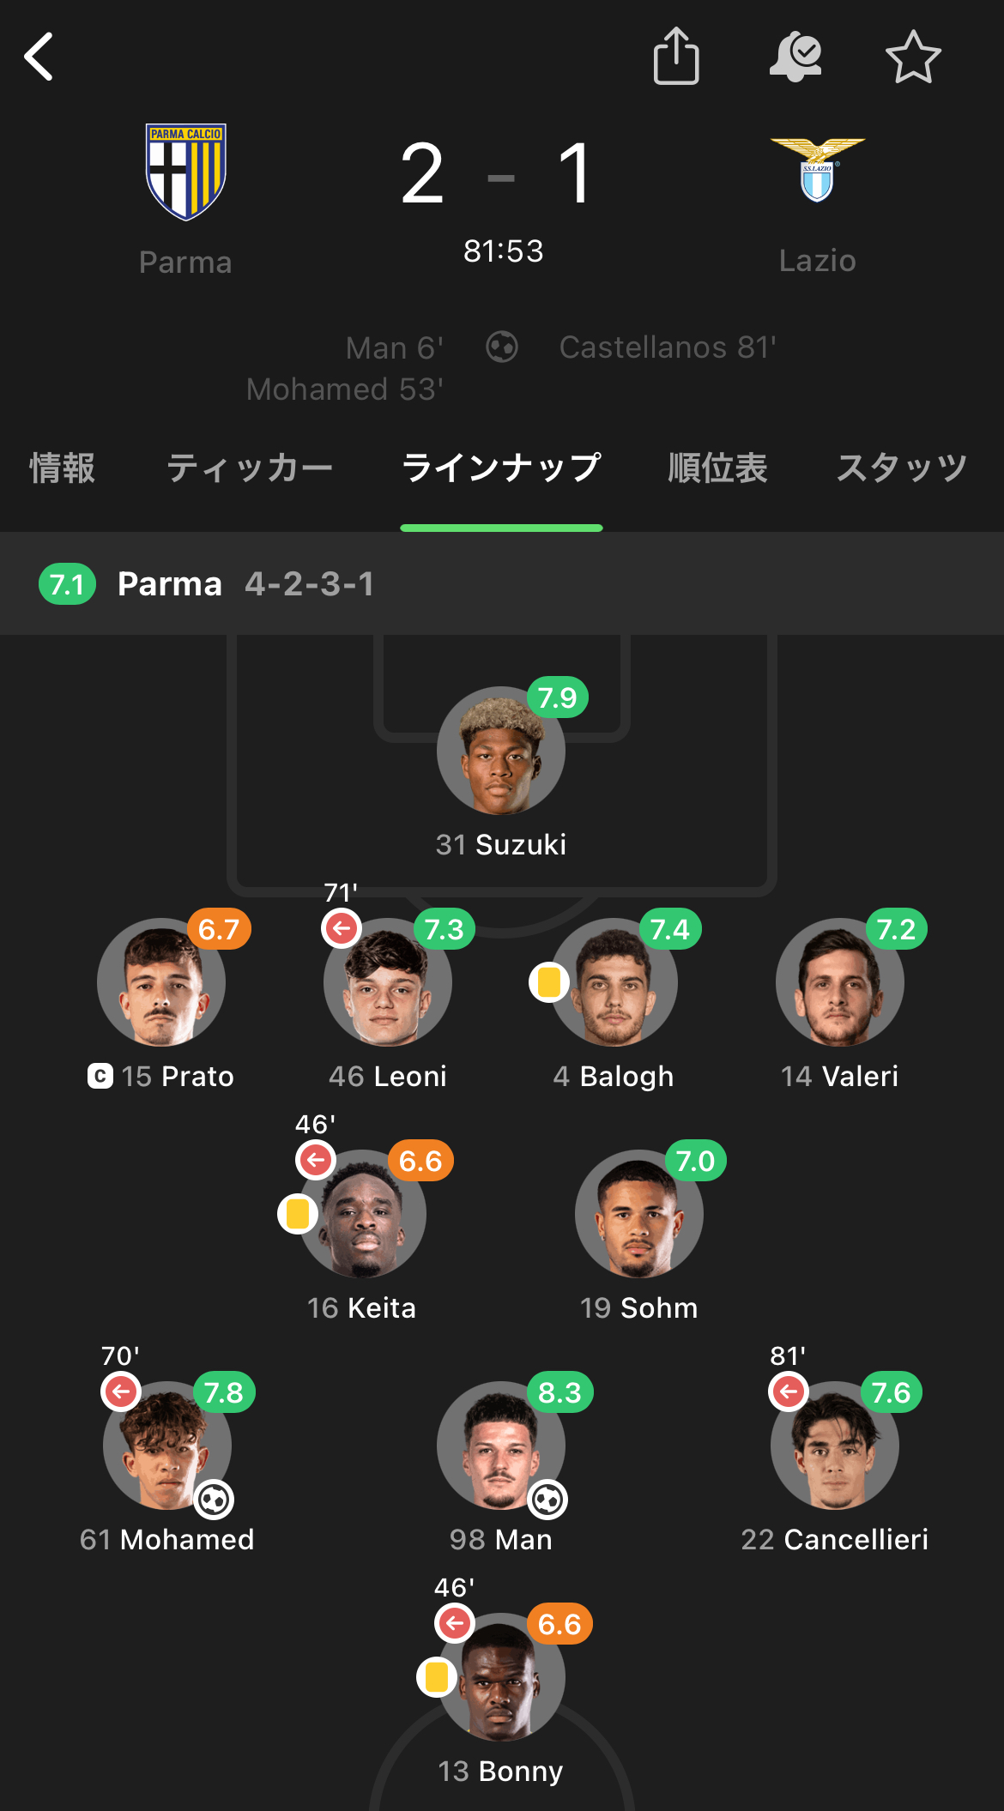1004x1811 pixels.
Task: Toggle the favorite star
Action: [x=913, y=57]
